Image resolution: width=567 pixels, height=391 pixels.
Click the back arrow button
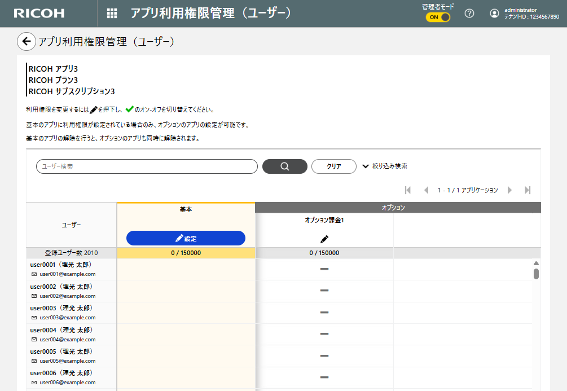(26, 41)
